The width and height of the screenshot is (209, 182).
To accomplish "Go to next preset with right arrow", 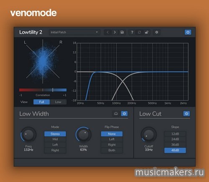I will point(115,32).
